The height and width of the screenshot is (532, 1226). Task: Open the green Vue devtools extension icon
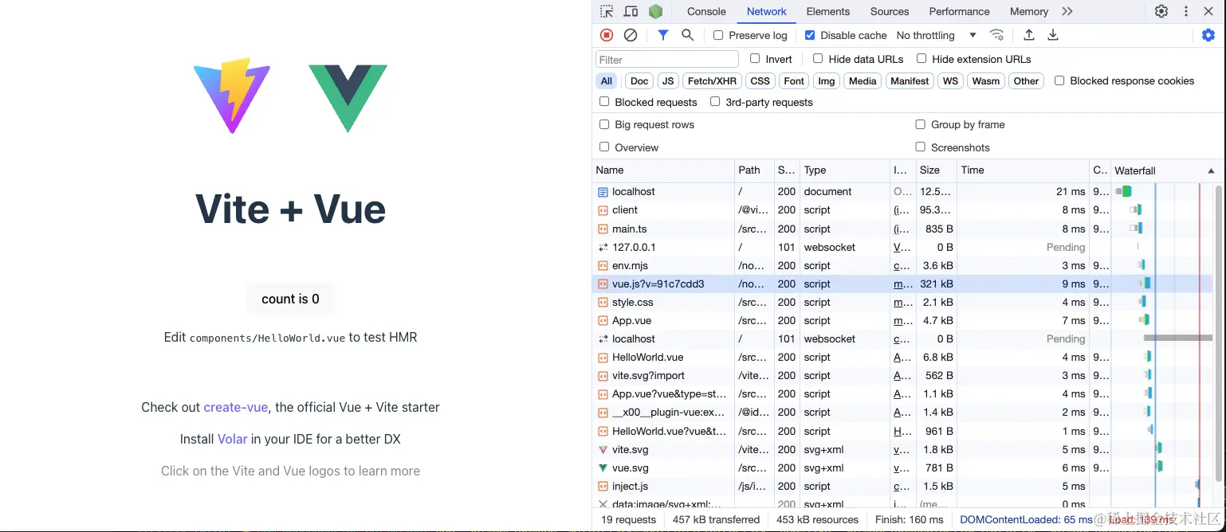pos(655,11)
